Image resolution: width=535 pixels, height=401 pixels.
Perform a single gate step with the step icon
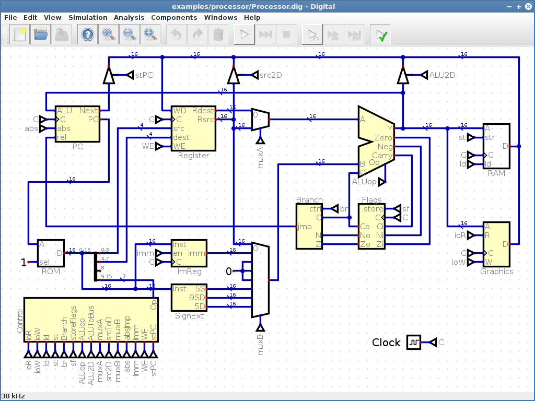pyautogui.click(x=312, y=34)
